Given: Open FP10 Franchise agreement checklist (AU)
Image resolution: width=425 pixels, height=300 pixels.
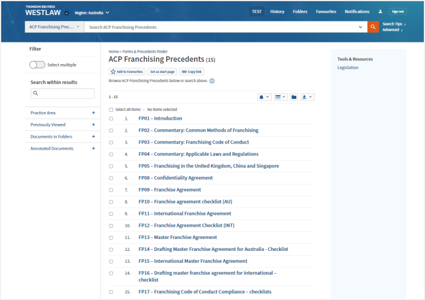Looking at the screenshot, I should click(x=185, y=202).
